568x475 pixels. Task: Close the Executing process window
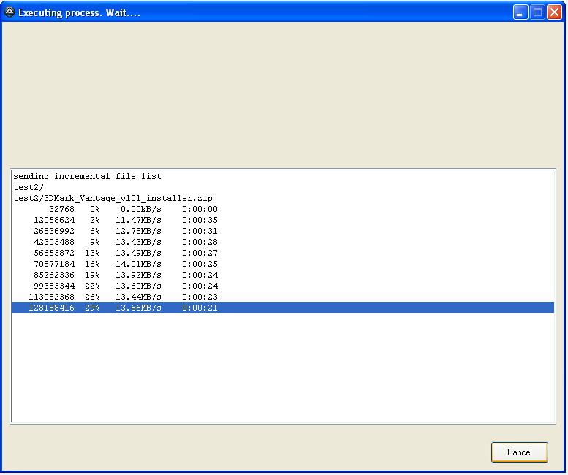click(x=554, y=12)
